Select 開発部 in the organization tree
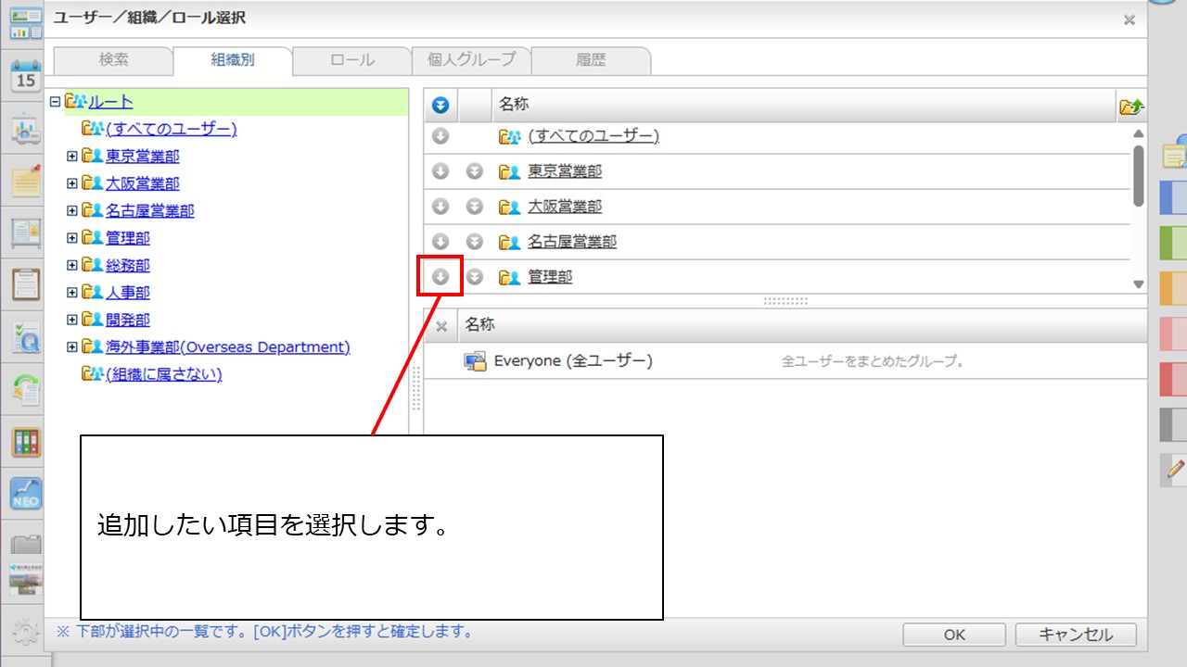 click(x=128, y=320)
